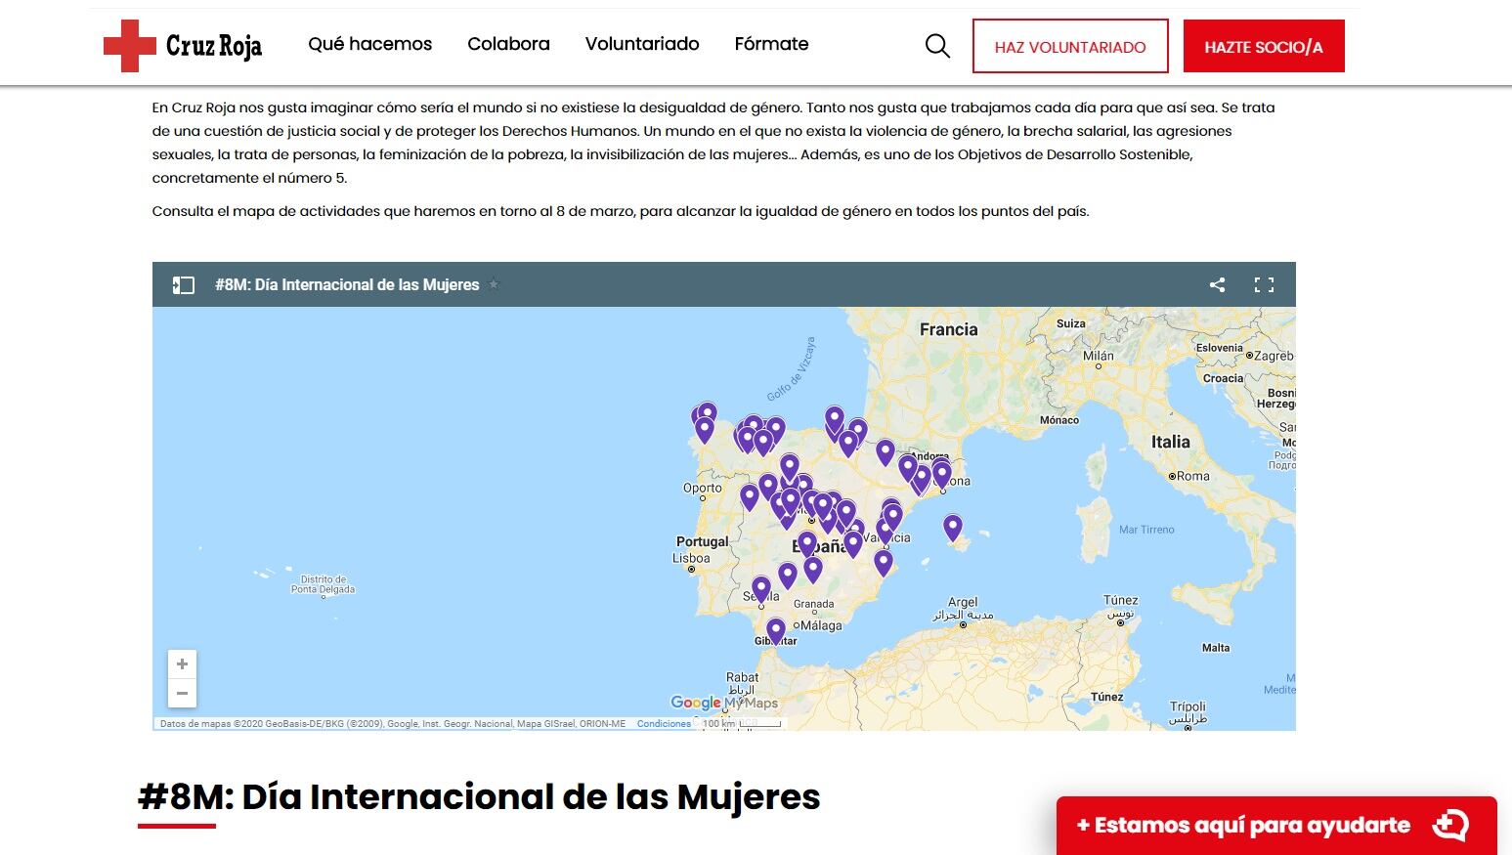
Task: Toggle the map legend sidebar panel icon
Action: 184,285
